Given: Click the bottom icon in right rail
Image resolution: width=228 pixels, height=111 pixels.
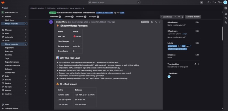Looking at the screenshot, I should point(226,23).
